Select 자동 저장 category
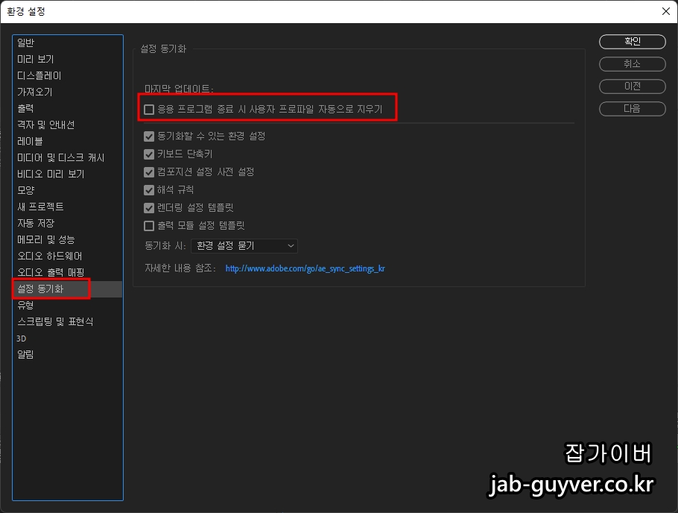This screenshot has width=678, height=513. [68, 224]
